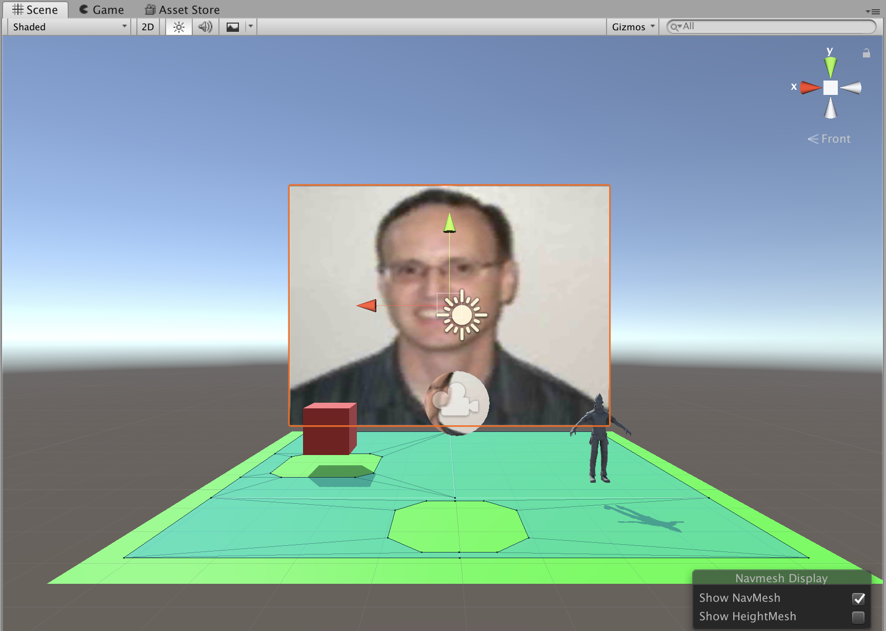886x631 pixels.
Task: Open the Shaded draw mode dropdown
Action: click(x=69, y=27)
